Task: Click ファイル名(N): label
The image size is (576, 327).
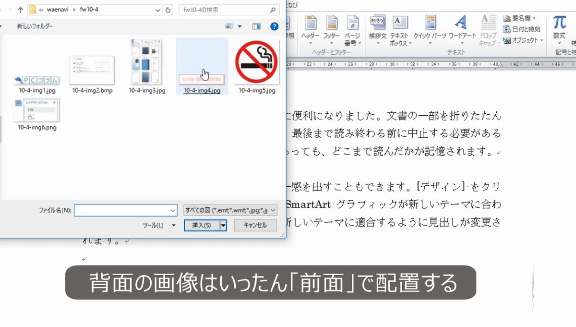Action: tap(55, 210)
